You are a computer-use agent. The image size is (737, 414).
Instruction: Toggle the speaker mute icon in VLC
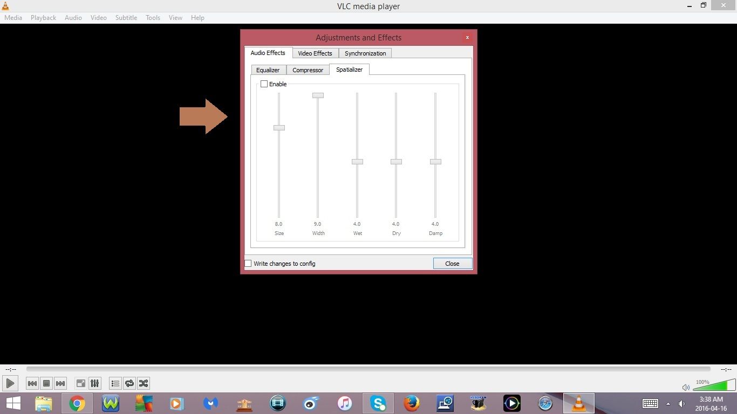click(x=686, y=387)
